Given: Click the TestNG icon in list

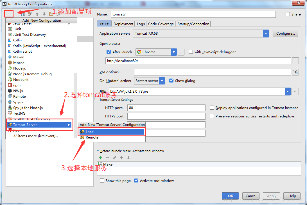Looking at the screenshot, I should point(10,113).
